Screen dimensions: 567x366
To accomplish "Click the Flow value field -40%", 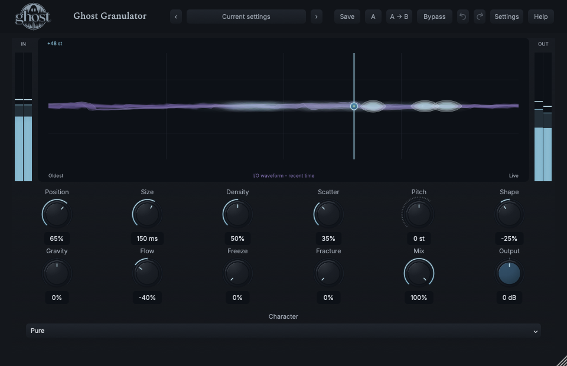I will click(147, 298).
